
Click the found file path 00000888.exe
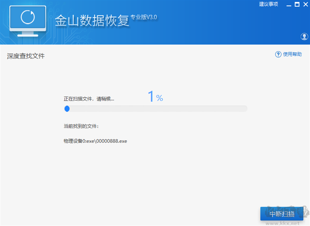95,141
